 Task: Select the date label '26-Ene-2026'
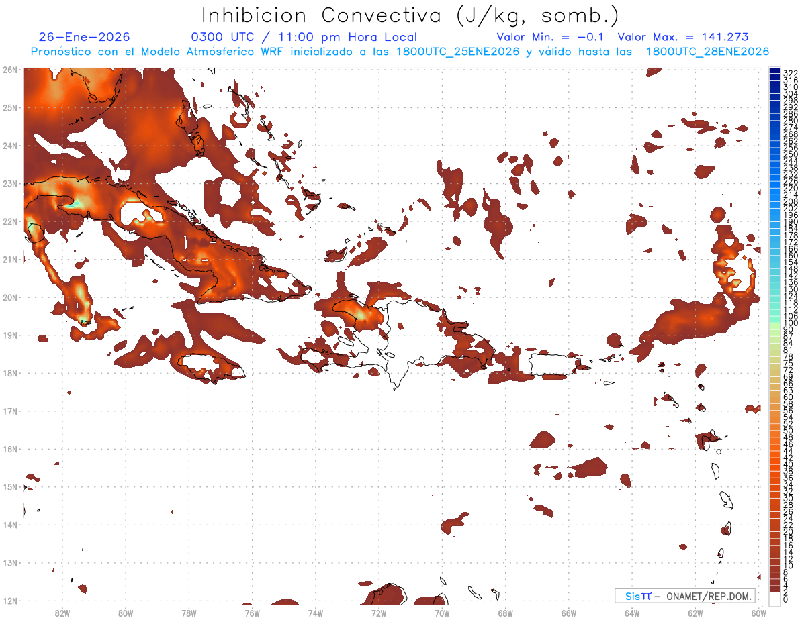click(x=84, y=37)
